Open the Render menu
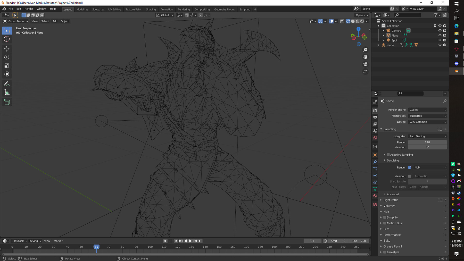 pos(29,9)
